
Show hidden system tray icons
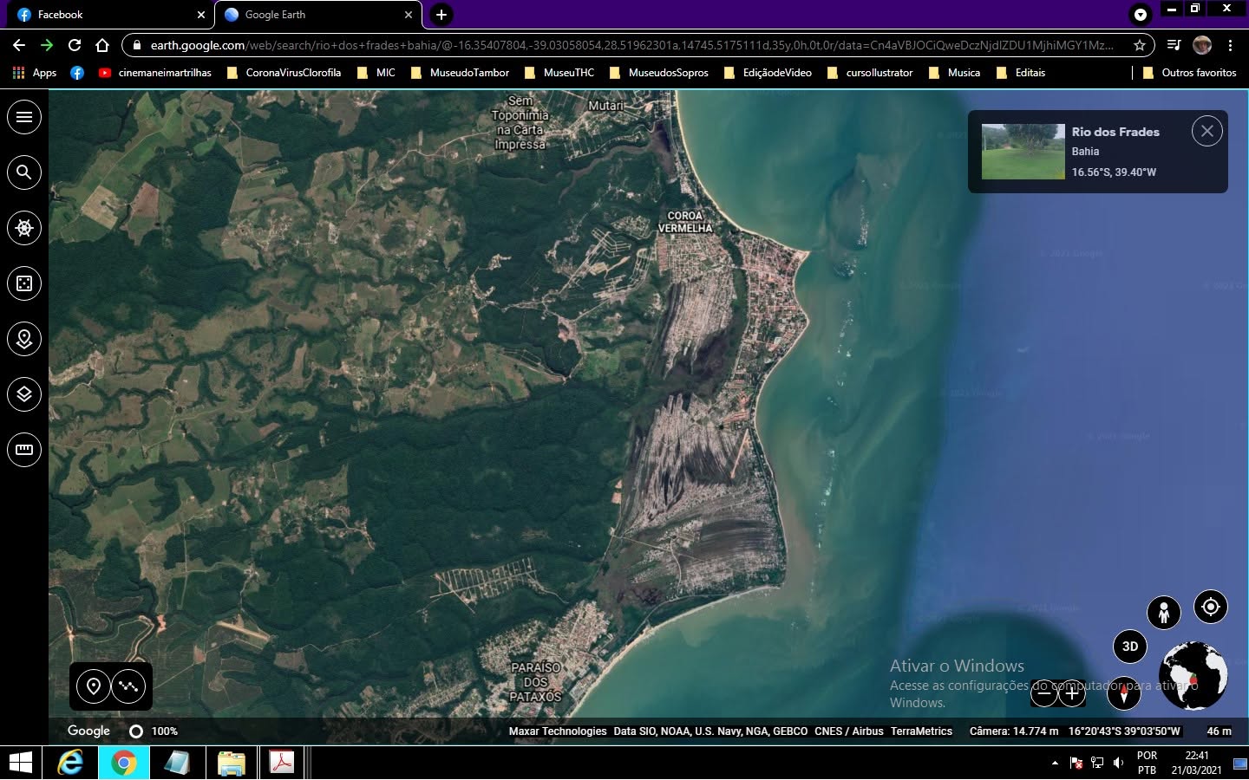(1055, 763)
